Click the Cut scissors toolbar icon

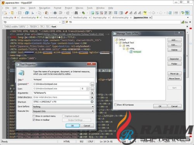[x=33, y=13]
